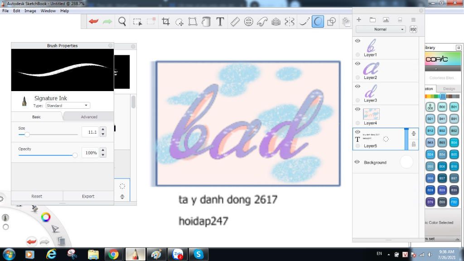Viewport: 464px width, 261px height.
Task: Open the Edit menu
Action: coord(17,11)
